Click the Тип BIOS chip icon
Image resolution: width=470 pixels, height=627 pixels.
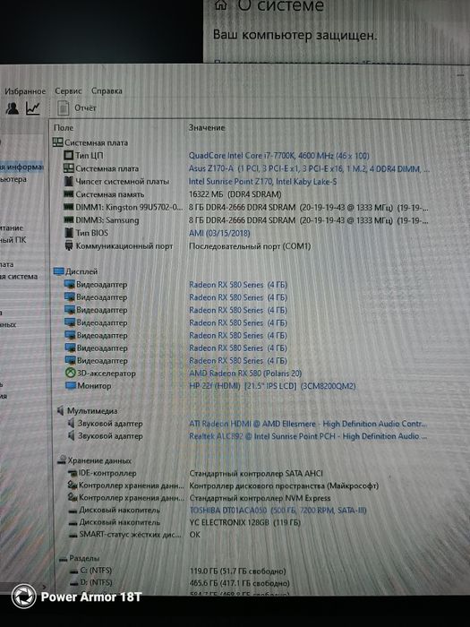click(x=69, y=233)
